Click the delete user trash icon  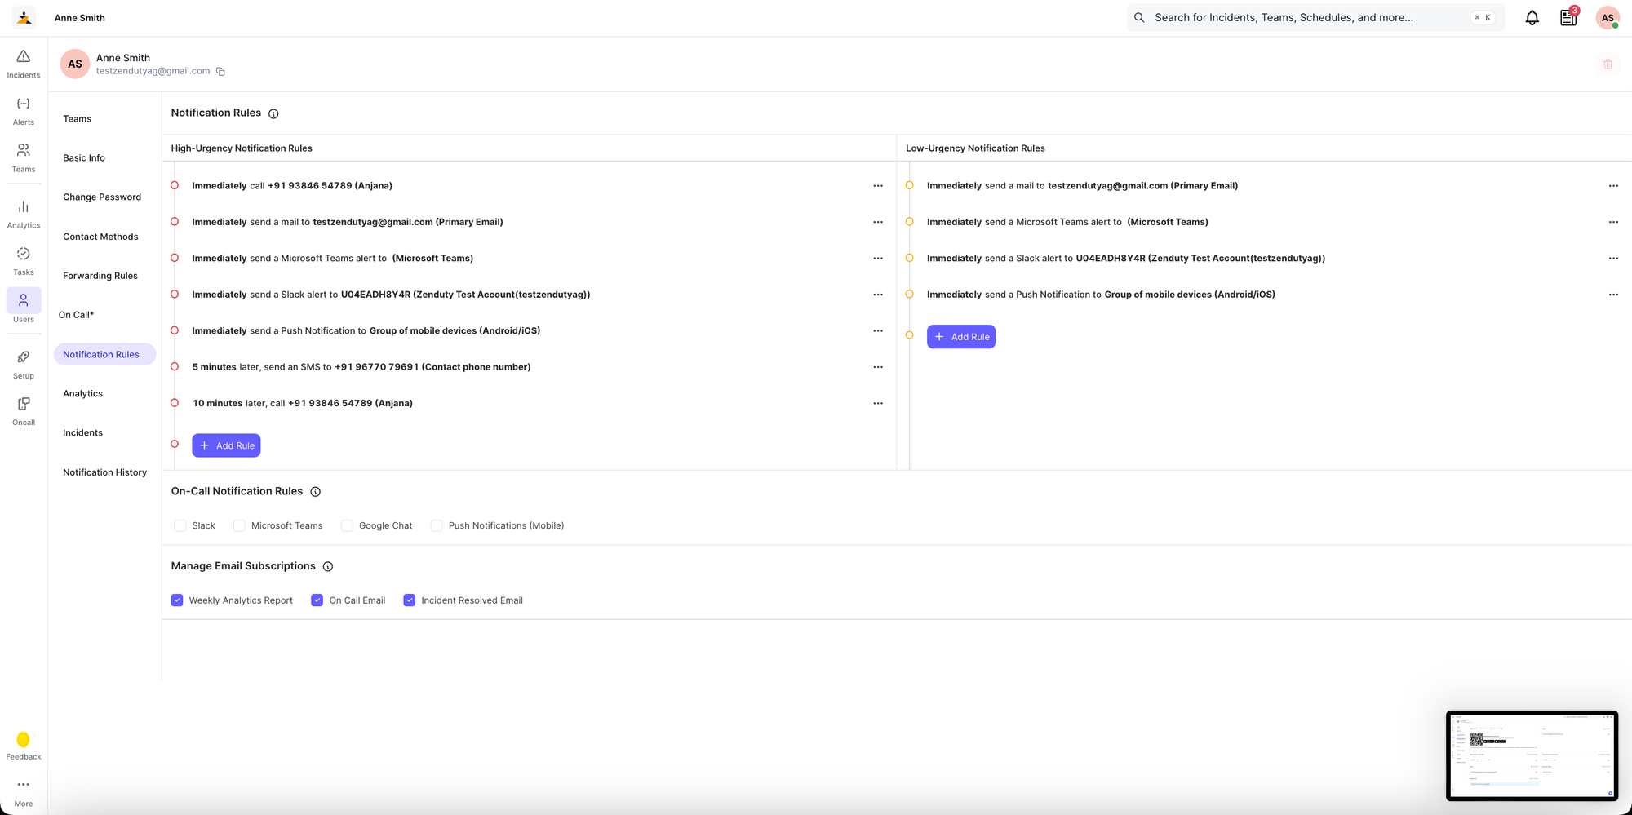tap(1608, 64)
